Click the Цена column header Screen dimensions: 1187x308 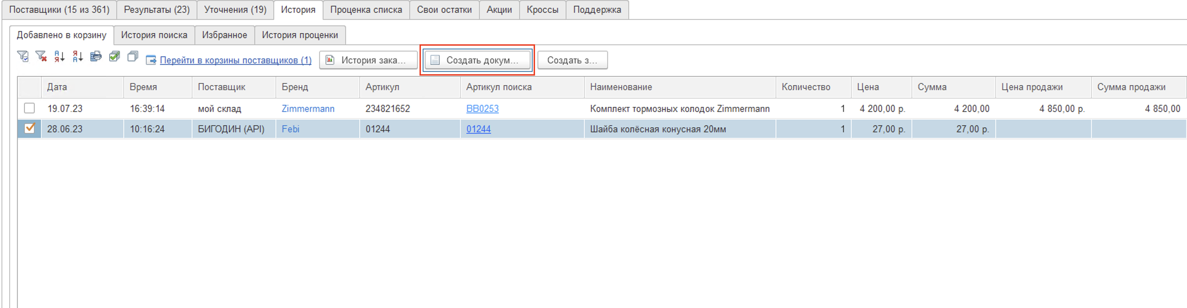point(882,87)
